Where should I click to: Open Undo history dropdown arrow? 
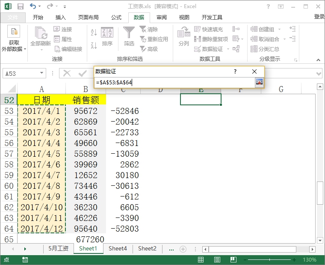(x=39, y=6)
